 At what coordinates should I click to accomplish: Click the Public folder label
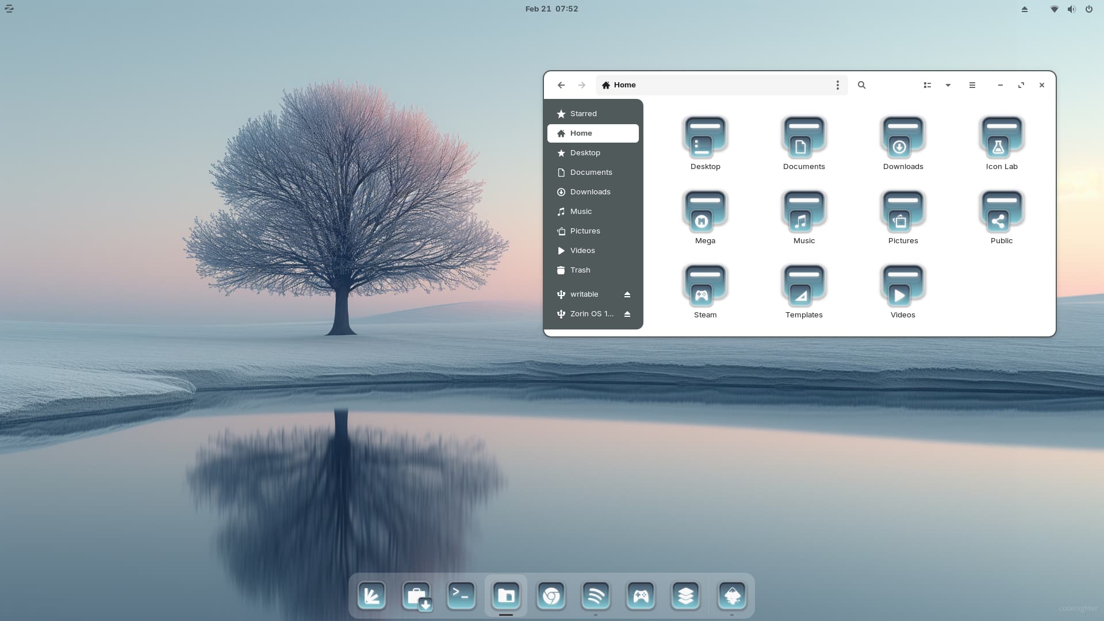[1002, 241]
